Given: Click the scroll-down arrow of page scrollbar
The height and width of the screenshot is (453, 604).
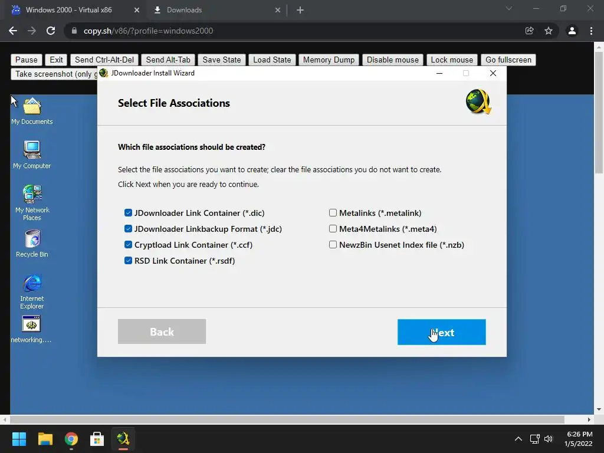Looking at the screenshot, I should (x=599, y=409).
